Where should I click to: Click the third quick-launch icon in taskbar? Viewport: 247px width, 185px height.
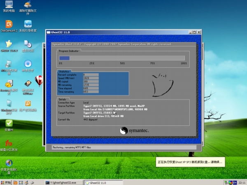(x=26, y=183)
